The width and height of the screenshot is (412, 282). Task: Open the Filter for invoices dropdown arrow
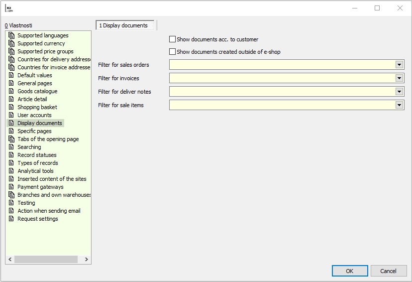pyautogui.click(x=399, y=78)
